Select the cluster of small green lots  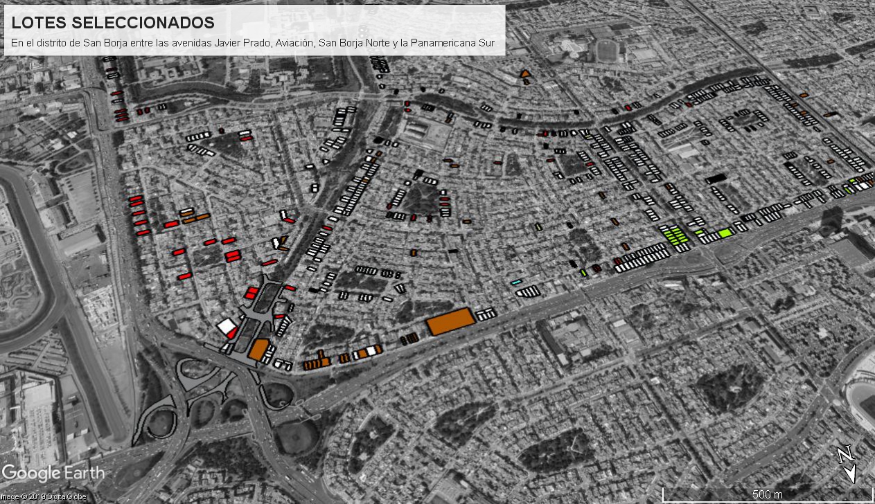click(x=675, y=235)
